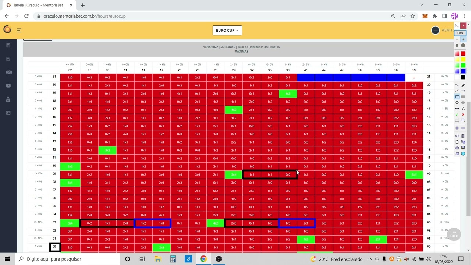Pick the solid green color swatch

463,65
